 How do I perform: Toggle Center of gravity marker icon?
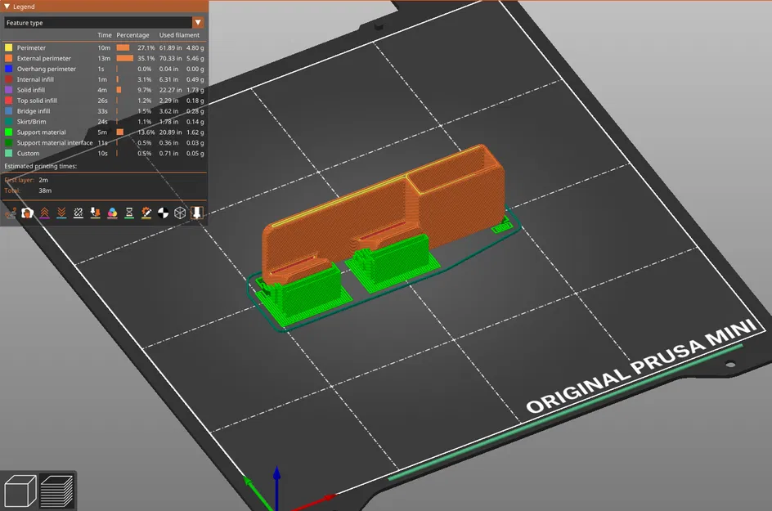(x=163, y=213)
